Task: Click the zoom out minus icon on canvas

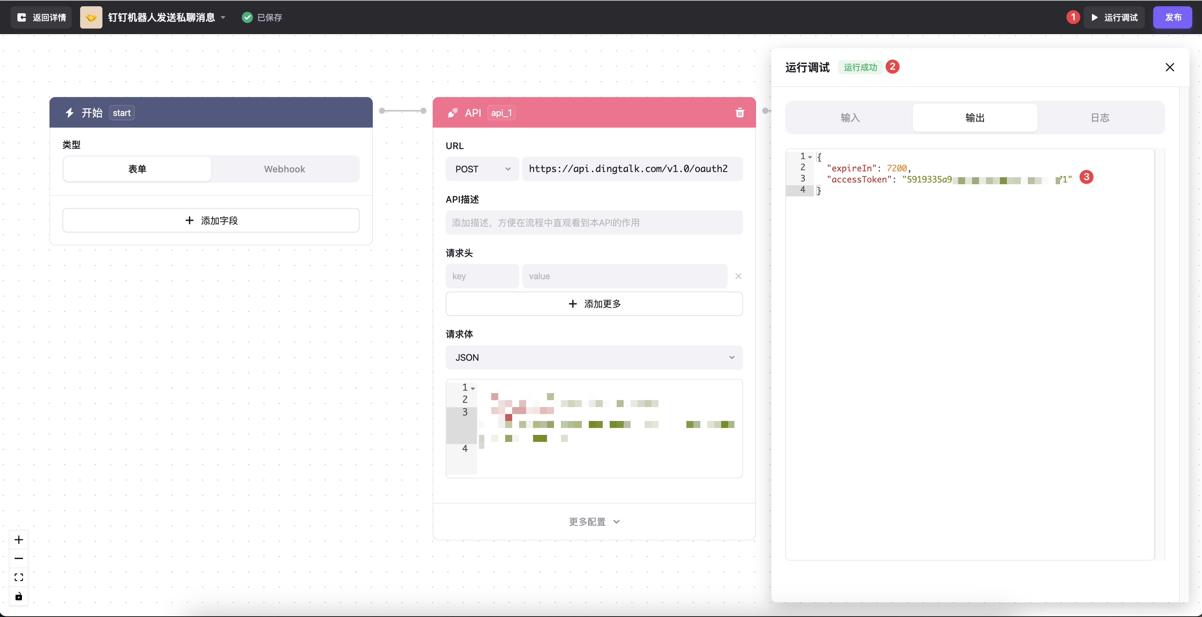Action: (19, 558)
